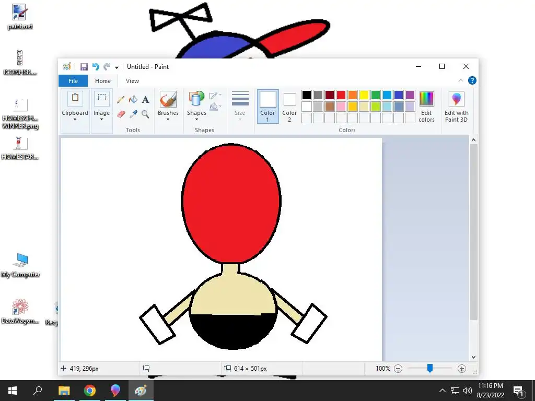Show hidden system tray icons
The width and height of the screenshot is (535, 401).
click(442, 391)
